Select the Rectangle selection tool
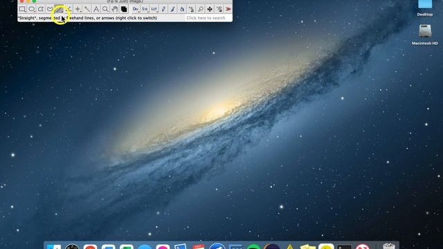Image resolution: width=443 pixels, height=249 pixels. 22,9
